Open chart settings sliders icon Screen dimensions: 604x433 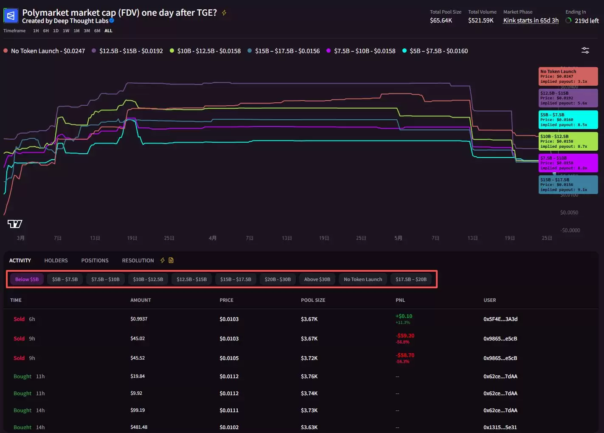pyautogui.click(x=585, y=51)
